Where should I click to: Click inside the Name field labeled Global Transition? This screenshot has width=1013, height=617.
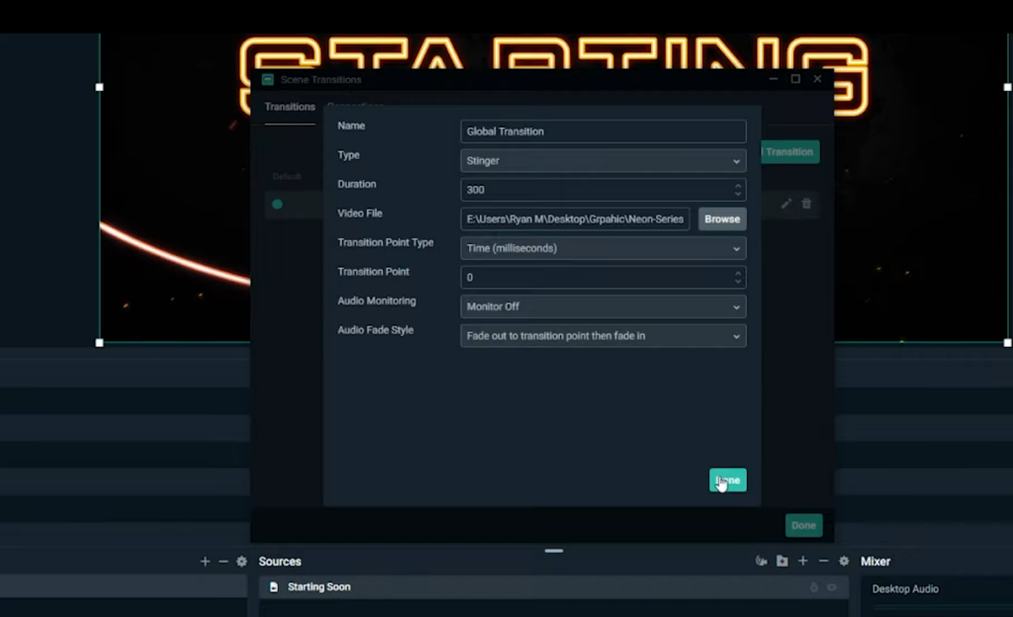(602, 131)
